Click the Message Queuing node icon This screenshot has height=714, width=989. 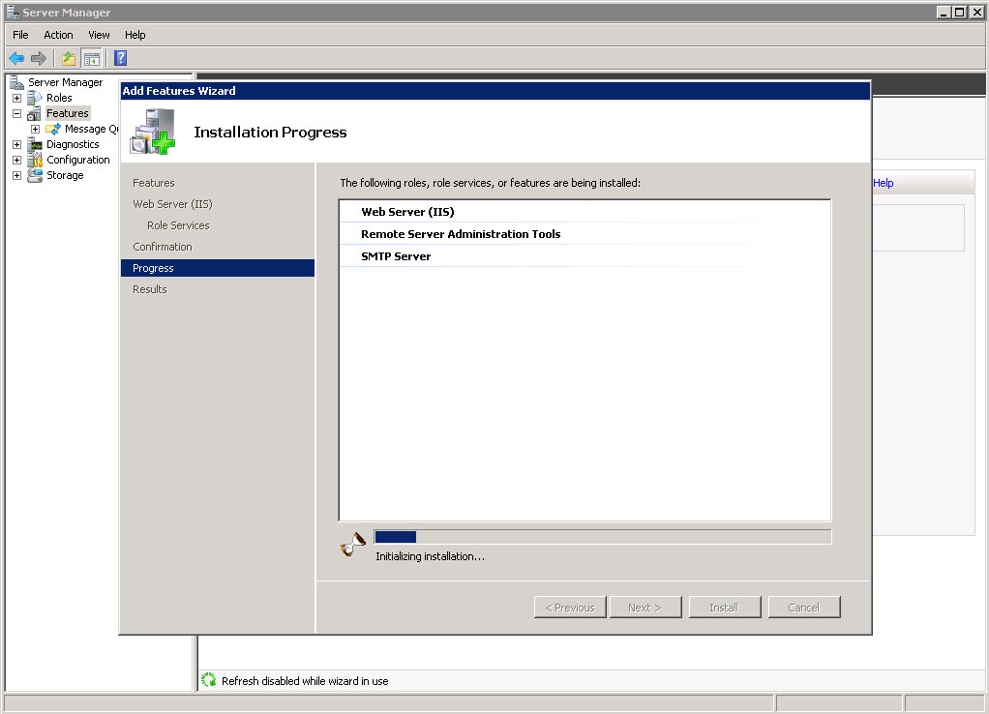click(53, 129)
